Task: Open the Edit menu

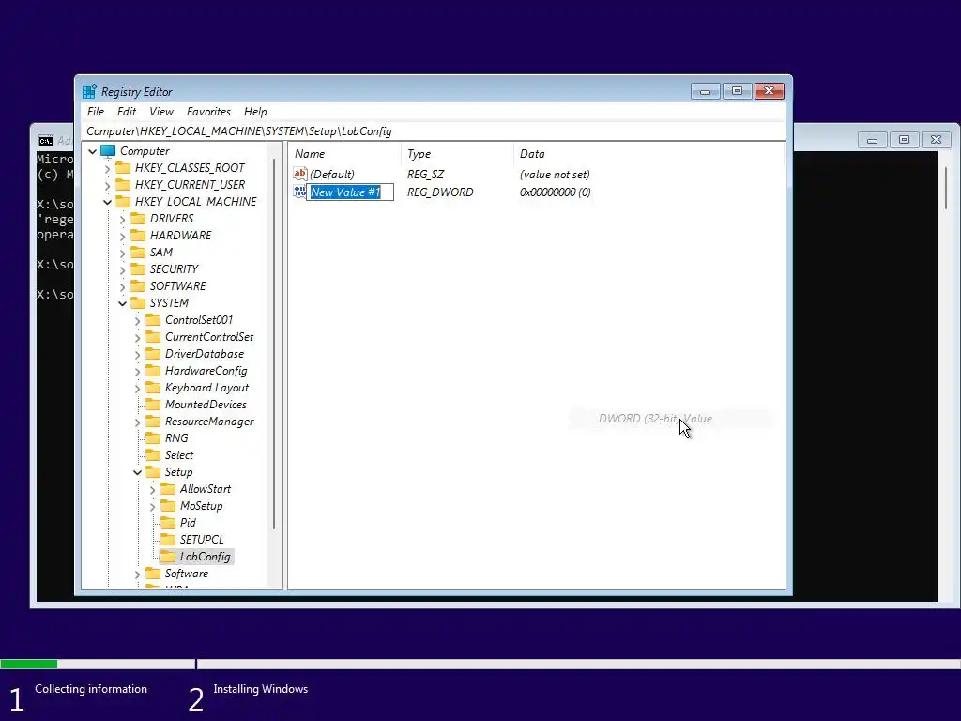Action: click(x=127, y=112)
